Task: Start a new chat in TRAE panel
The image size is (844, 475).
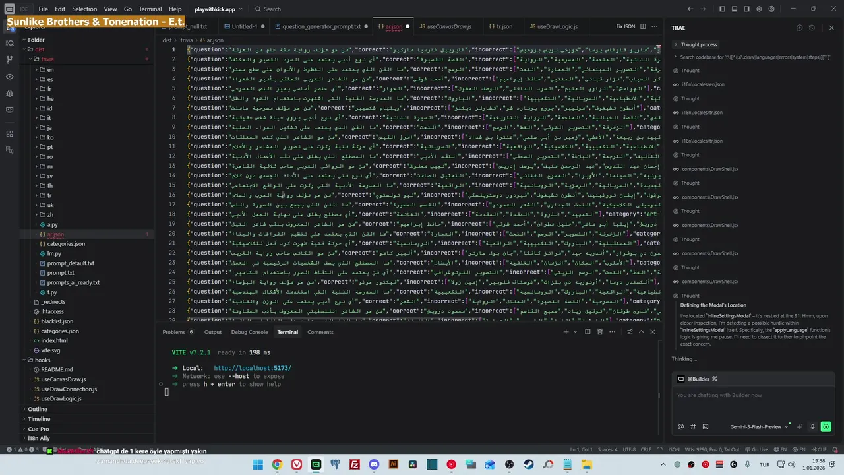Action: pos(799,28)
